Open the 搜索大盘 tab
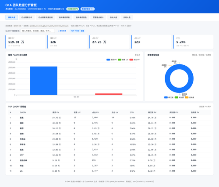The image size is (219, 187). pyautogui.click(x=11, y=18)
